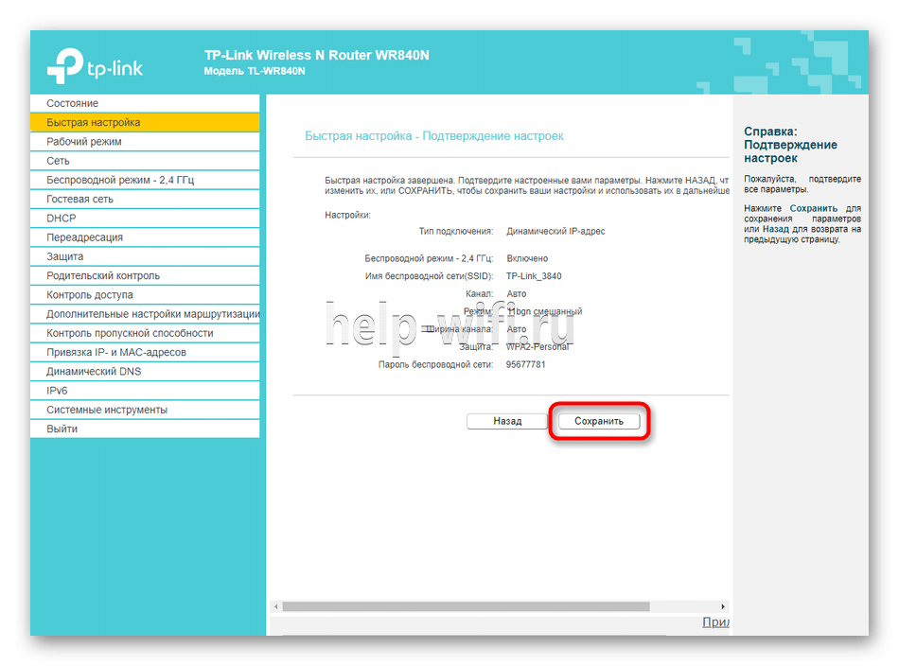This screenshot has height=666, width=899.
Task: Click the bold Назад word in help panel
Action: (x=776, y=229)
